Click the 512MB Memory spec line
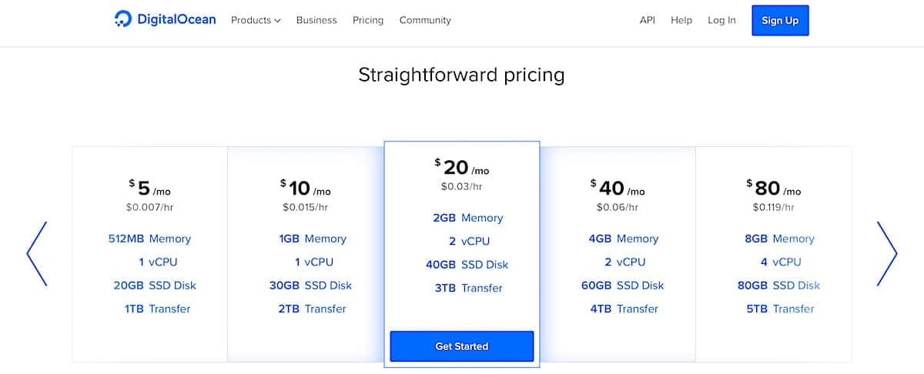The width and height of the screenshot is (924, 374). click(150, 239)
